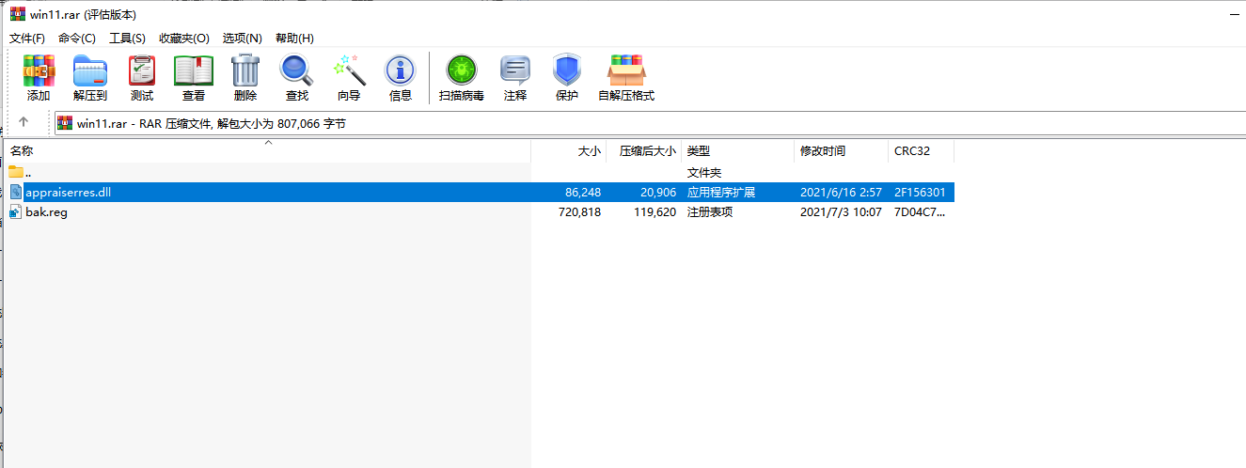Open the 查找 (Find) magnifier tool

[x=297, y=77]
